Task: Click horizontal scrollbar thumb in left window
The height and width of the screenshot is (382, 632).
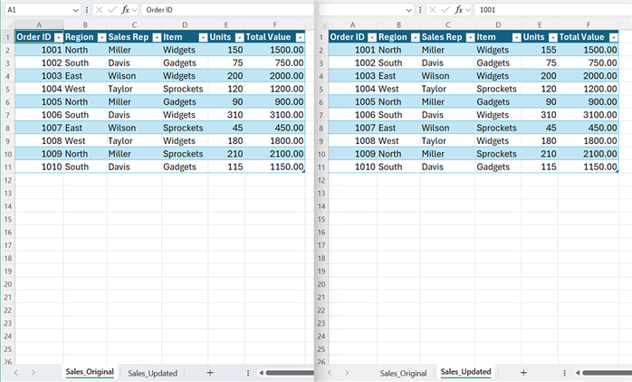Action: click(290, 373)
